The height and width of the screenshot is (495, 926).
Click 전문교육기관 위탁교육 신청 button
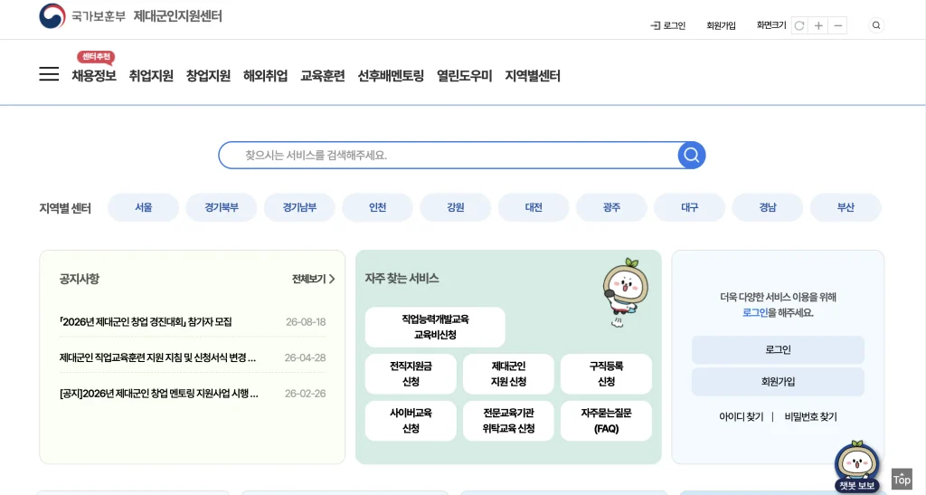pos(508,421)
